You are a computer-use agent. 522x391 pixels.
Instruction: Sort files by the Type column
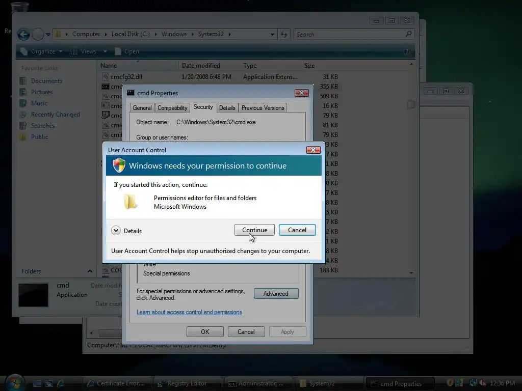pyautogui.click(x=270, y=66)
